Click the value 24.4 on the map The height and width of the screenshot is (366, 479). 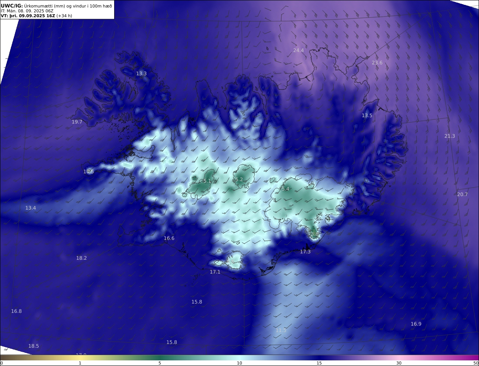299,50
